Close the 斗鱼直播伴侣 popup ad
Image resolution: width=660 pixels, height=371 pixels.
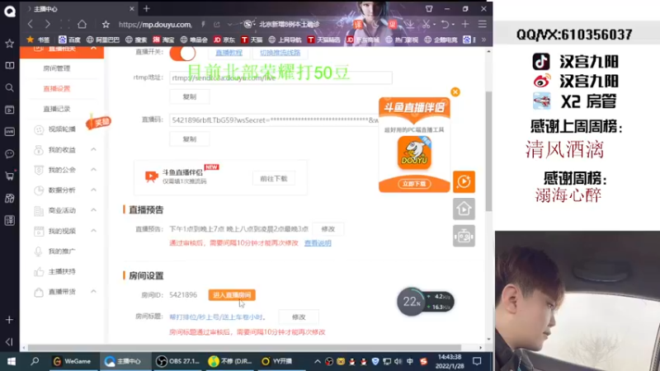(x=455, y=92)
